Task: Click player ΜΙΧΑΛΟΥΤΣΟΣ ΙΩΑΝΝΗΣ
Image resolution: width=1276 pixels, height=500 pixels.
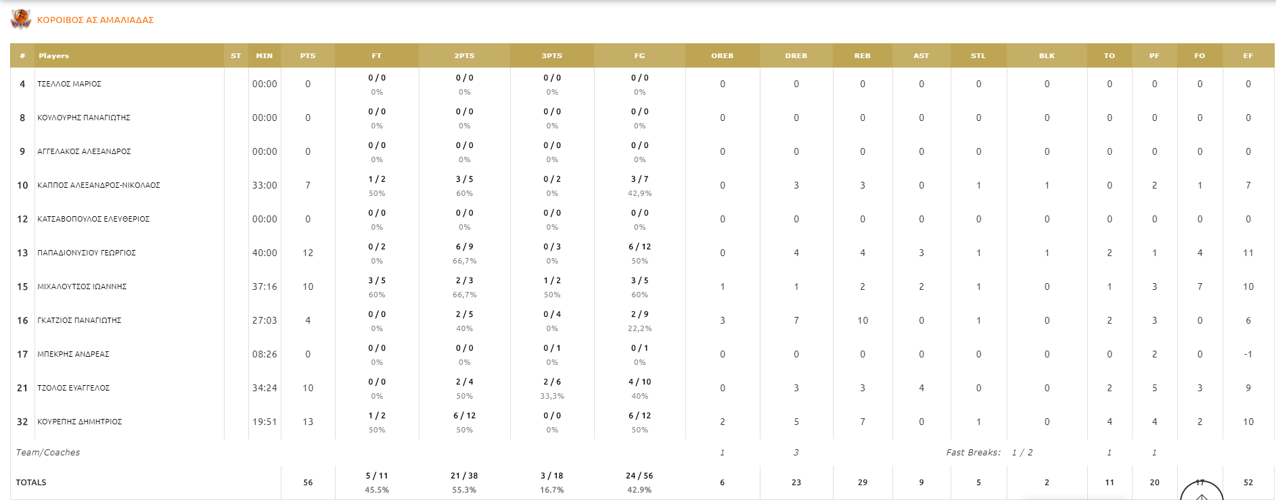Action: click(82, 286)
